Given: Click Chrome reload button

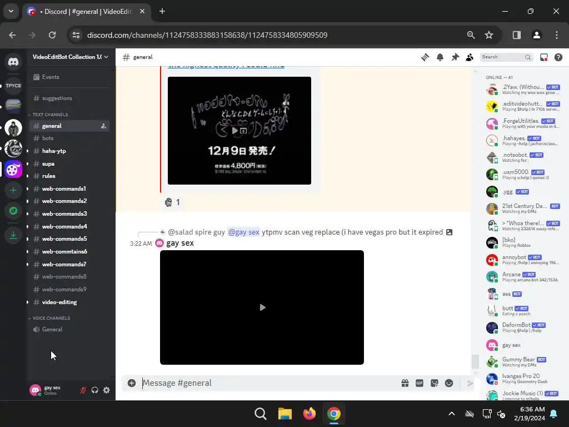Looking at the screenshot, I should coord(52,35).
